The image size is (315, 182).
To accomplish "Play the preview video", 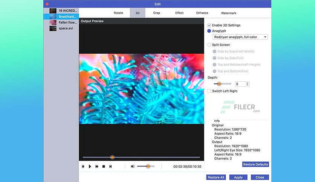I will pyautogui.click(x=90, y=166).
